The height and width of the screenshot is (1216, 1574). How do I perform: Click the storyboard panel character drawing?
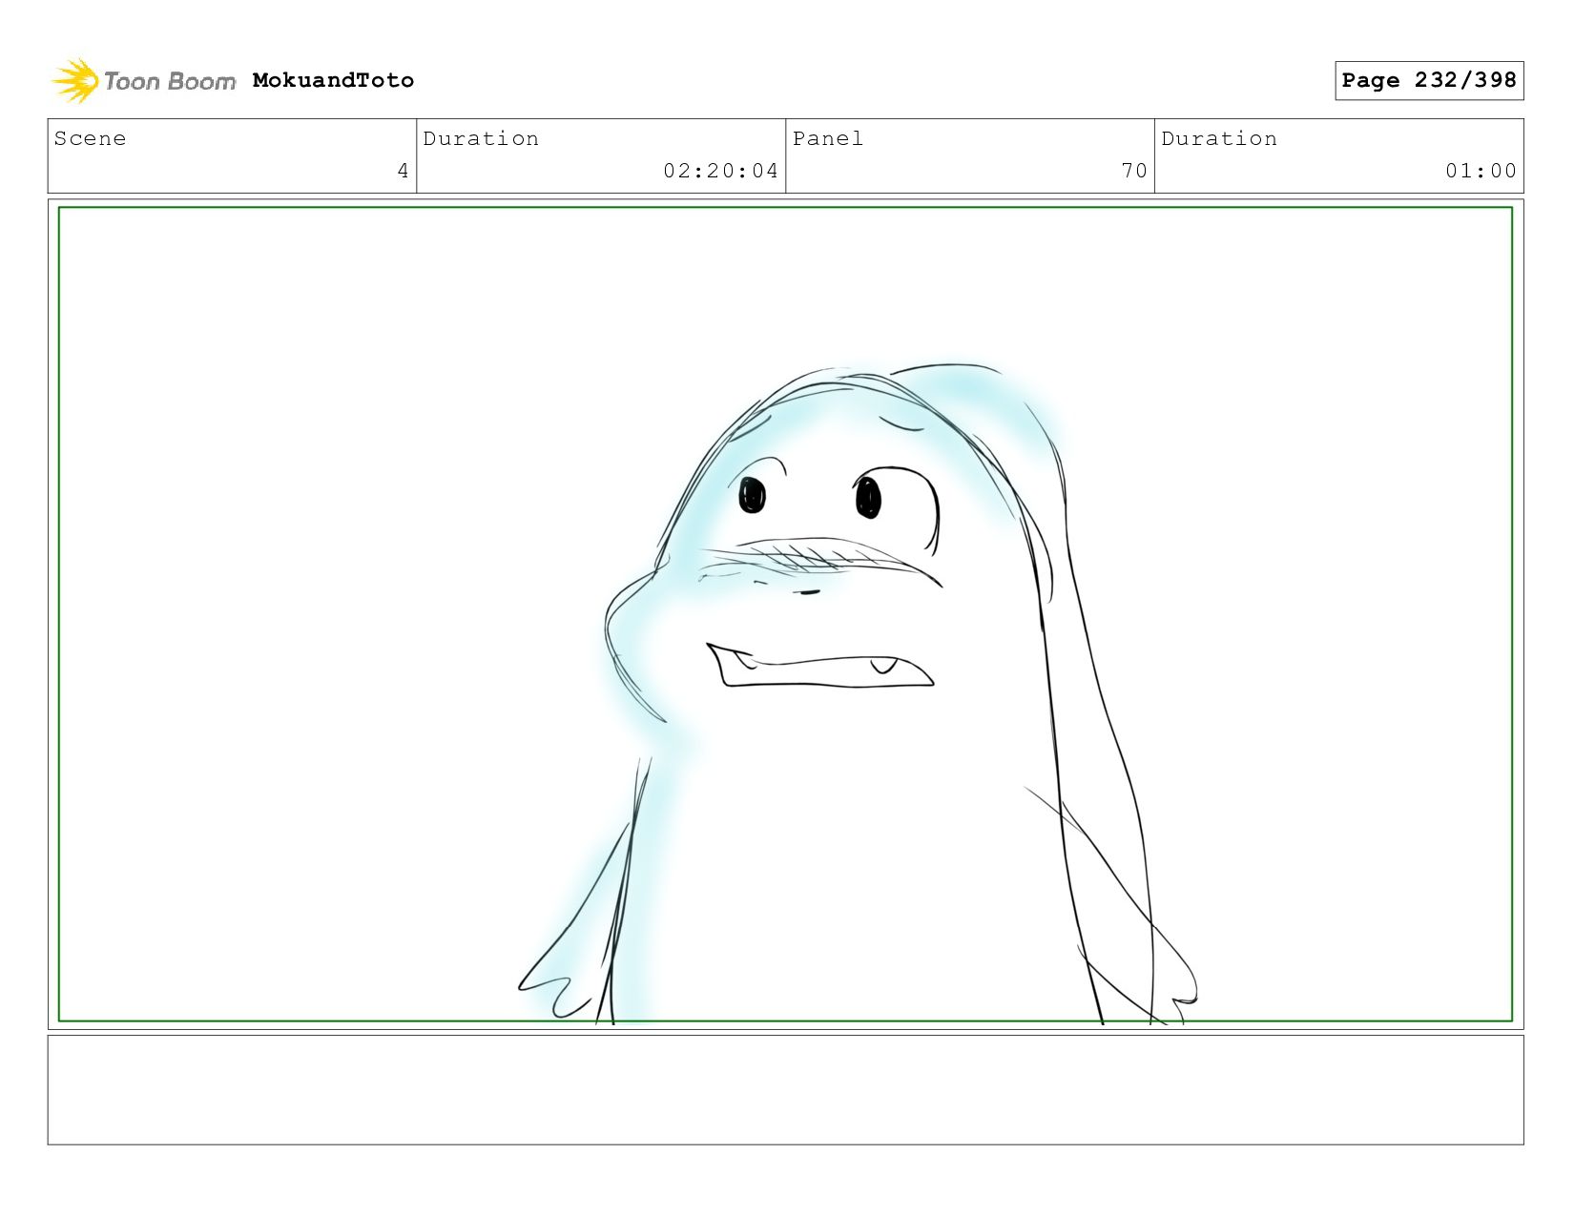(857, 694)
